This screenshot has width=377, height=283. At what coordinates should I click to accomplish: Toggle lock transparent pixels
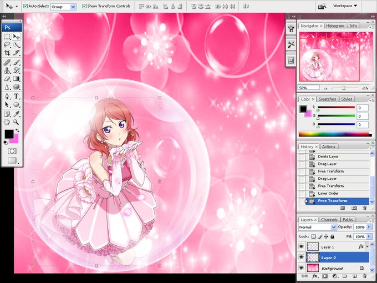[313, 236]
